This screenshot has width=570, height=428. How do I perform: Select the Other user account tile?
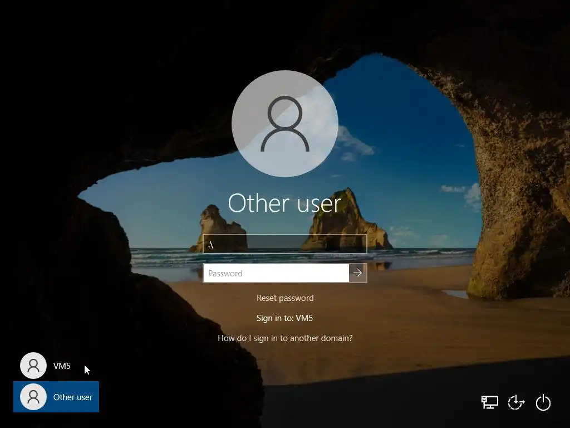point(56,397)
